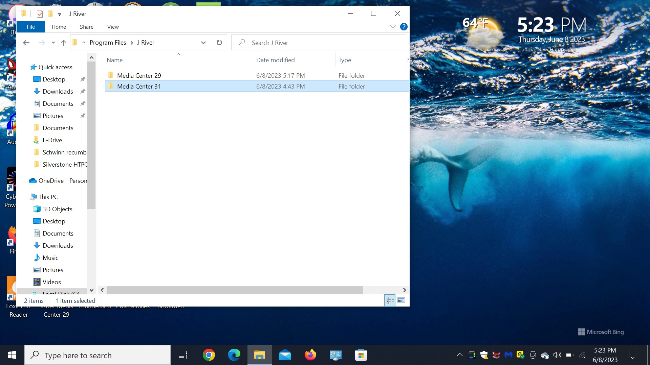Open the Media Center 31 folder
The image size is (650, 365).
139,86
